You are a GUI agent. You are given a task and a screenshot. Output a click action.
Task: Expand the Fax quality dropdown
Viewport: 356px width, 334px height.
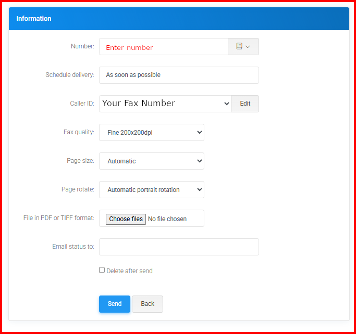click(152, 133)
